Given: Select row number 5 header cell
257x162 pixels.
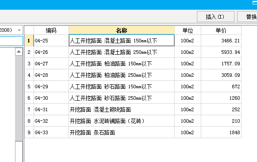Looking at the screenshot, I should tap(29, 87).
